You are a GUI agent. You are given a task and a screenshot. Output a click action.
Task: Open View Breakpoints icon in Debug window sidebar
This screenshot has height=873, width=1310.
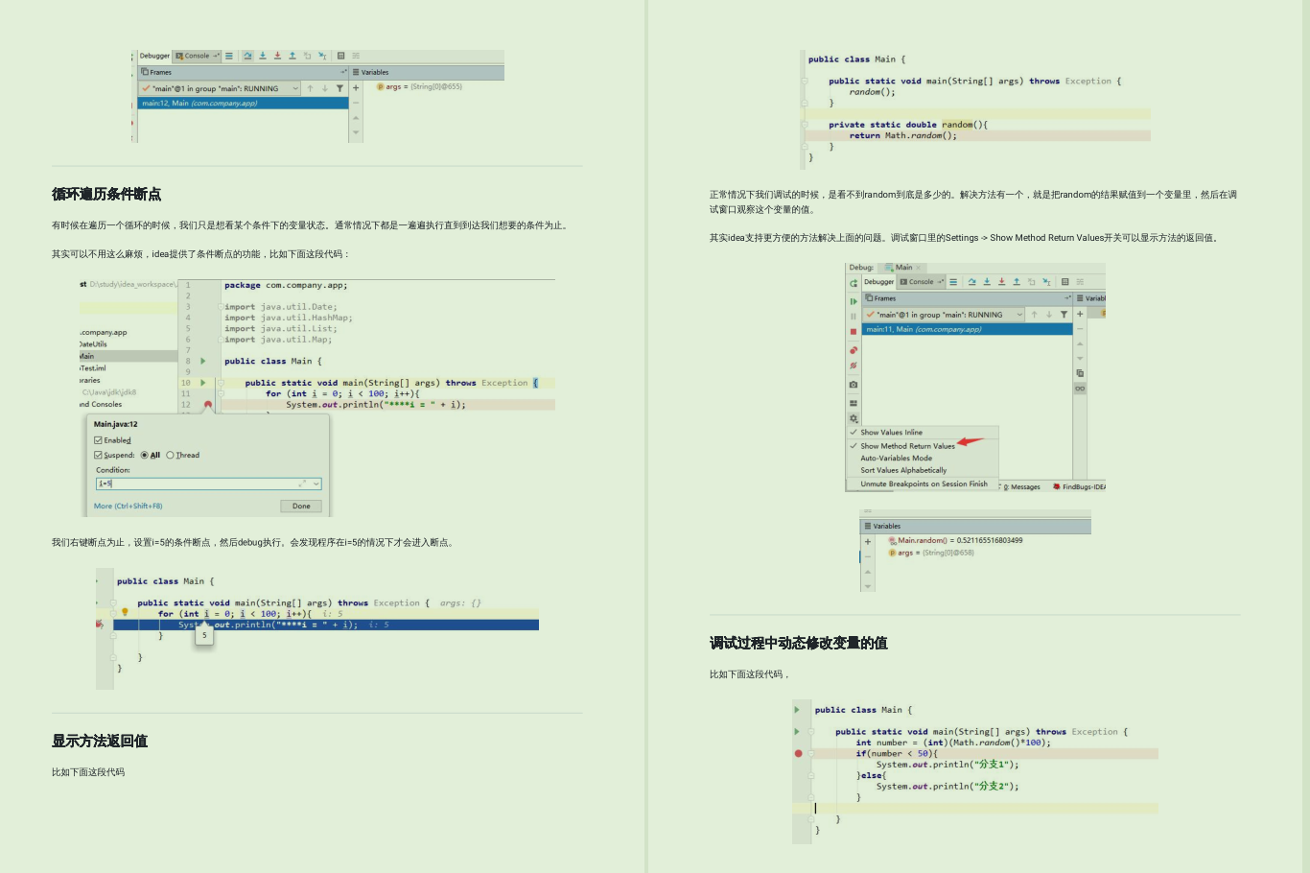click(854, 350)
